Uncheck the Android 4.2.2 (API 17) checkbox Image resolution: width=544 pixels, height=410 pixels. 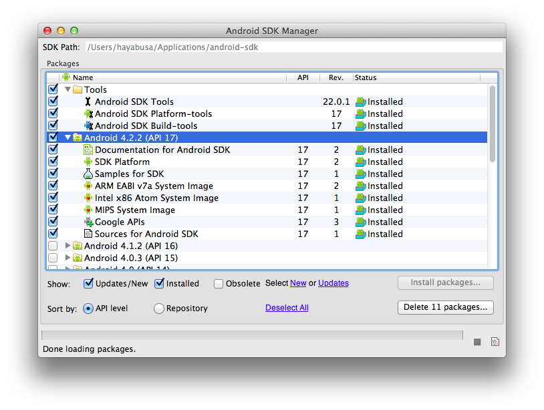coord(53,138)
